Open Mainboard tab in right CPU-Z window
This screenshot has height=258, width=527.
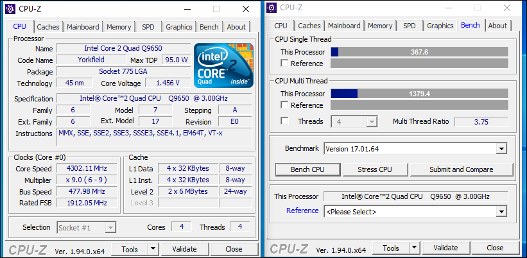pyautogui.click(x=344, y=26)
